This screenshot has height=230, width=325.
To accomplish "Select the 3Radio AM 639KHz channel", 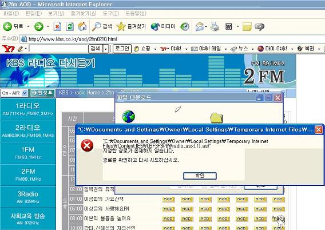I will pyautogui.click(x=28, y=197).
